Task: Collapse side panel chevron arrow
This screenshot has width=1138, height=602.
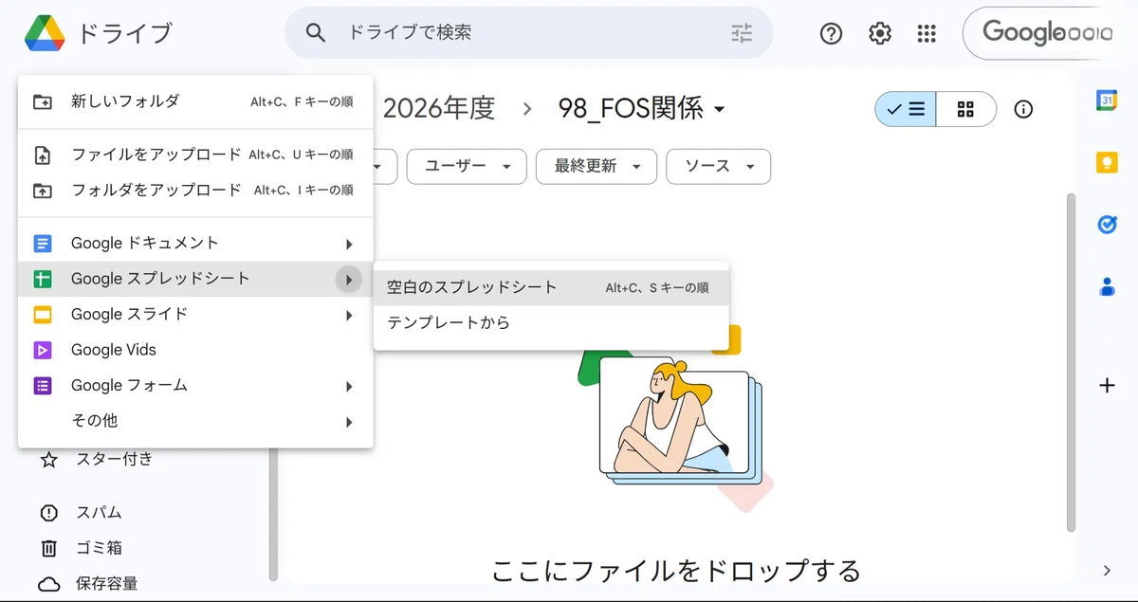Action: tap(1107, 570)
